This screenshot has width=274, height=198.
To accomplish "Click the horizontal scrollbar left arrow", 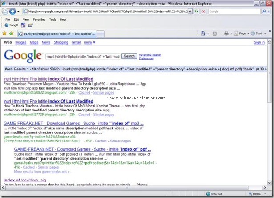I will pyautogui.click(x=3, y=187).
